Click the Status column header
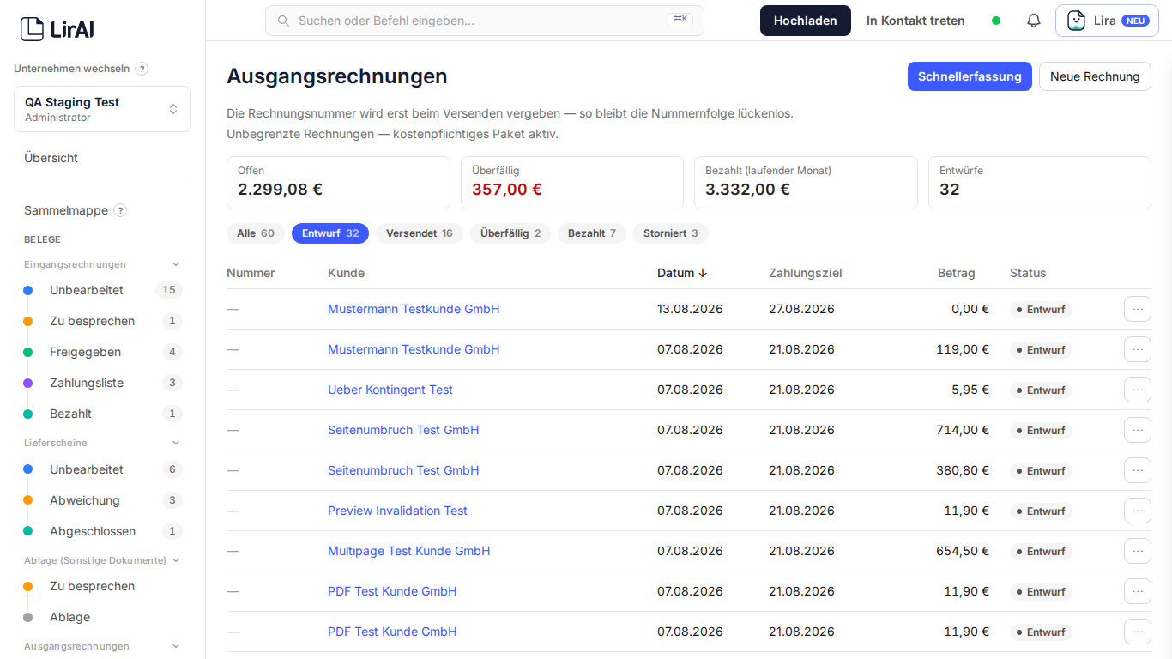Viewport: 1172px width, 659px height. (1028, 273)
